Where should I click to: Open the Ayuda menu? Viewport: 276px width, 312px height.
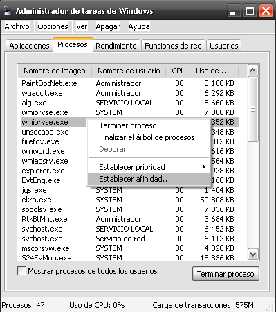(x=139, y=26)
